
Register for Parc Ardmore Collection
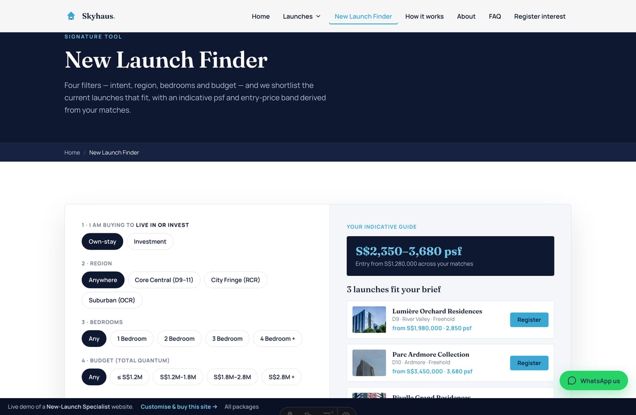(529, 363)
